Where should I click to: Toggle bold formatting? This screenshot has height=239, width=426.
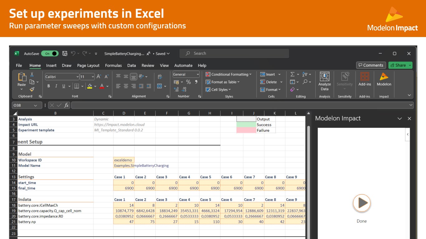49,86
